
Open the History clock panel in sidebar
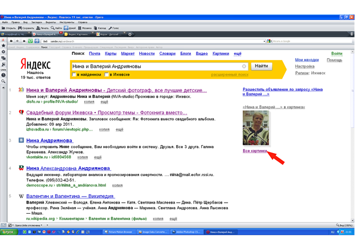coord(4,75)
